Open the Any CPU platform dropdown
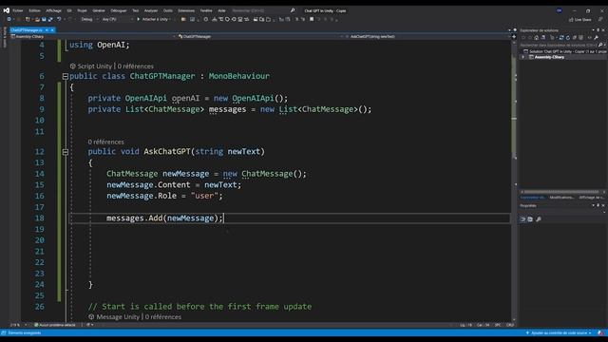Viewport: 608px width, 342px height. (x=117, y=19)
